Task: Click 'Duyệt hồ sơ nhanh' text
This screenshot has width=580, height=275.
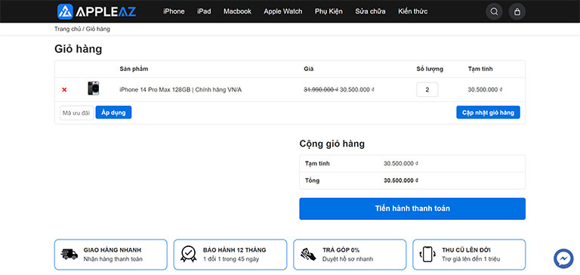Action: click(347, 259)
